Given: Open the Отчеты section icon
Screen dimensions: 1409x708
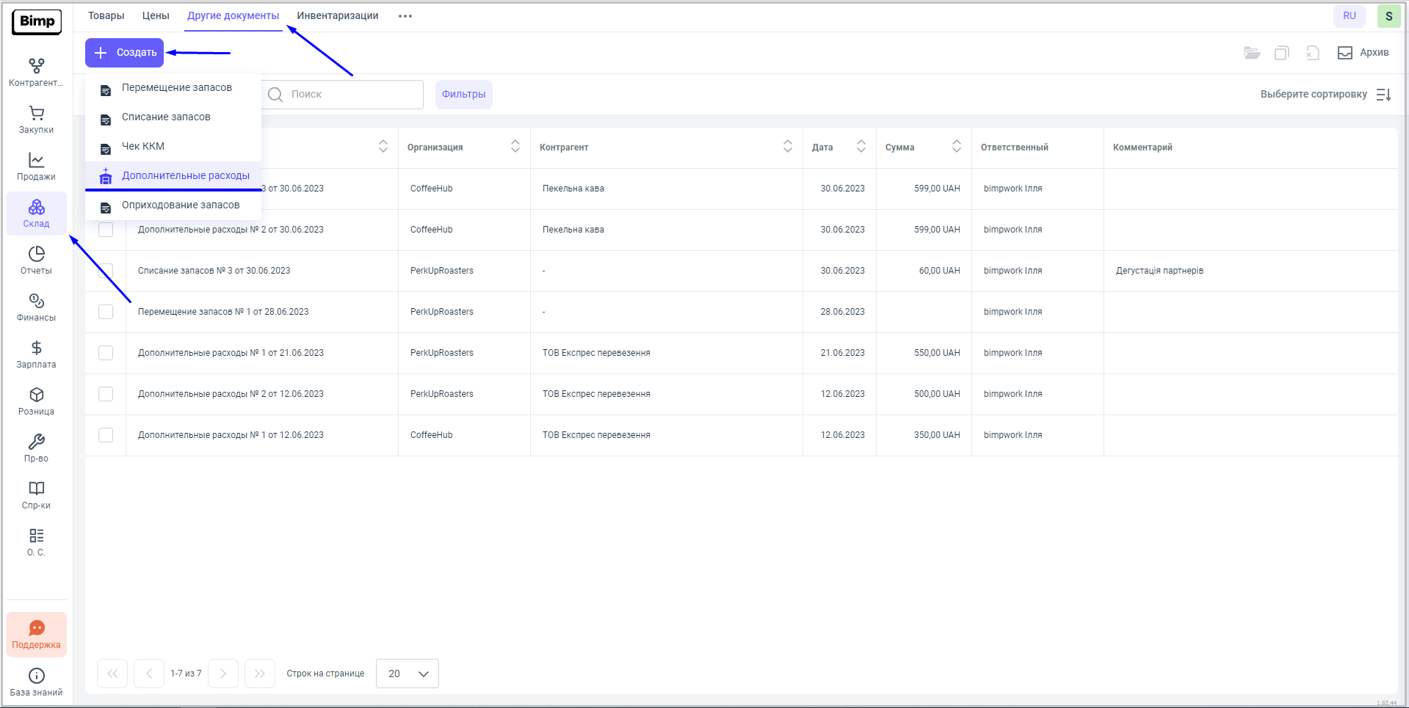Looking at the screenshot, I should pos(36,255).
